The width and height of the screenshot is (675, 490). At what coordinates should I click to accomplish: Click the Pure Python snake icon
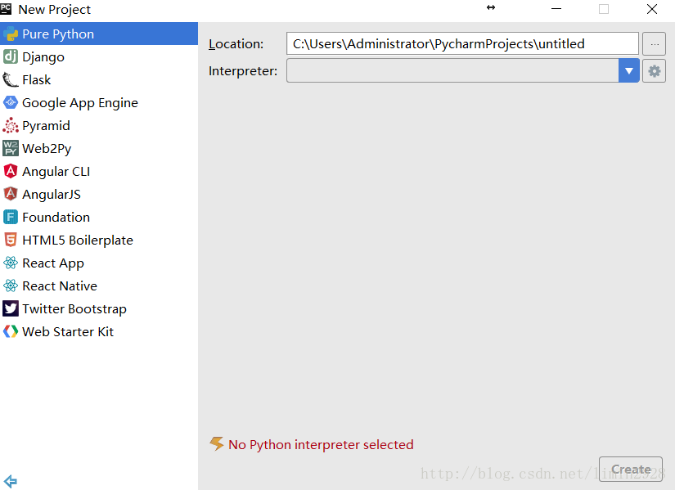(11, 34)
